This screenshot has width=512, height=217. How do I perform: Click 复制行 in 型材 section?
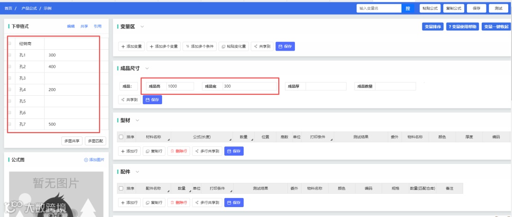pos(154,151)
